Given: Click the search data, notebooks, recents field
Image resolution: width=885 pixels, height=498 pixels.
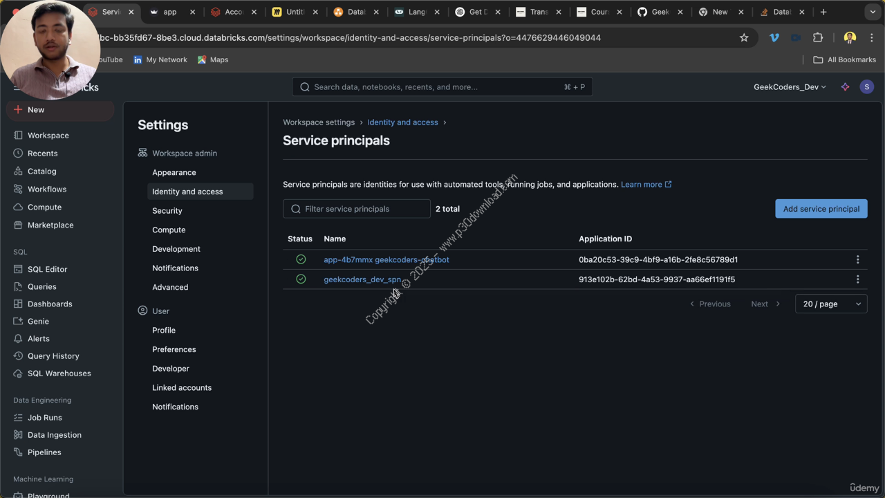Looking at the screenshot, I should click(x=442, y=87).
